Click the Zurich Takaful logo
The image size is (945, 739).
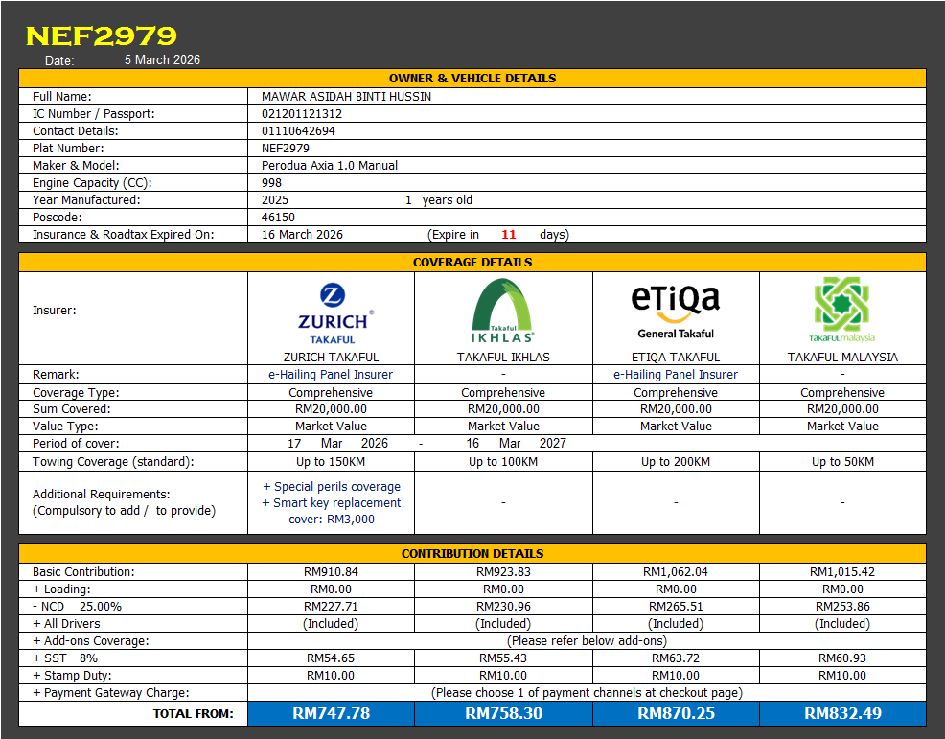[332, 313]
